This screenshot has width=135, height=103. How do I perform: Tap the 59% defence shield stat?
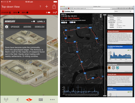click(x=16, y=13)
